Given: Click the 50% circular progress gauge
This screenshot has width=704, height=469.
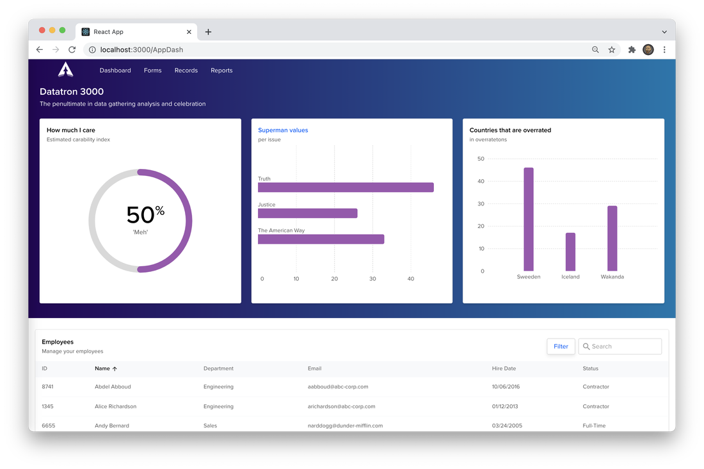Looking at the screenshot, I should pos(141,221).
